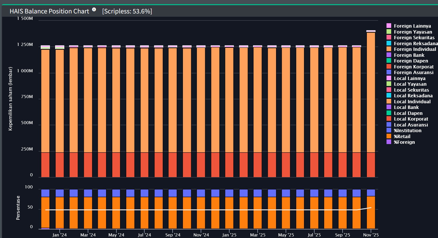
Task: Hide the Local Individual series via legend
Action: [x=412, y=101]
